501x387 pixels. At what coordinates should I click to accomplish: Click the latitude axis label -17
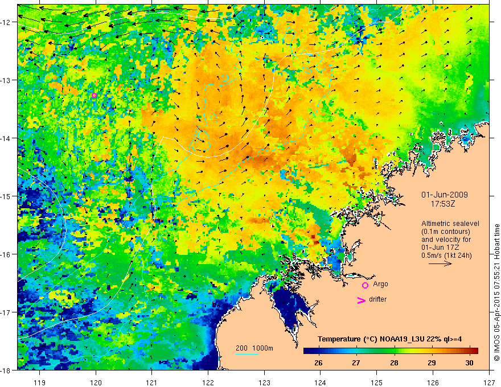pyautogui.click(x=6, y=312)
